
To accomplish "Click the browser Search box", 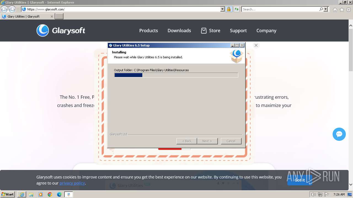I will point(280,9).
